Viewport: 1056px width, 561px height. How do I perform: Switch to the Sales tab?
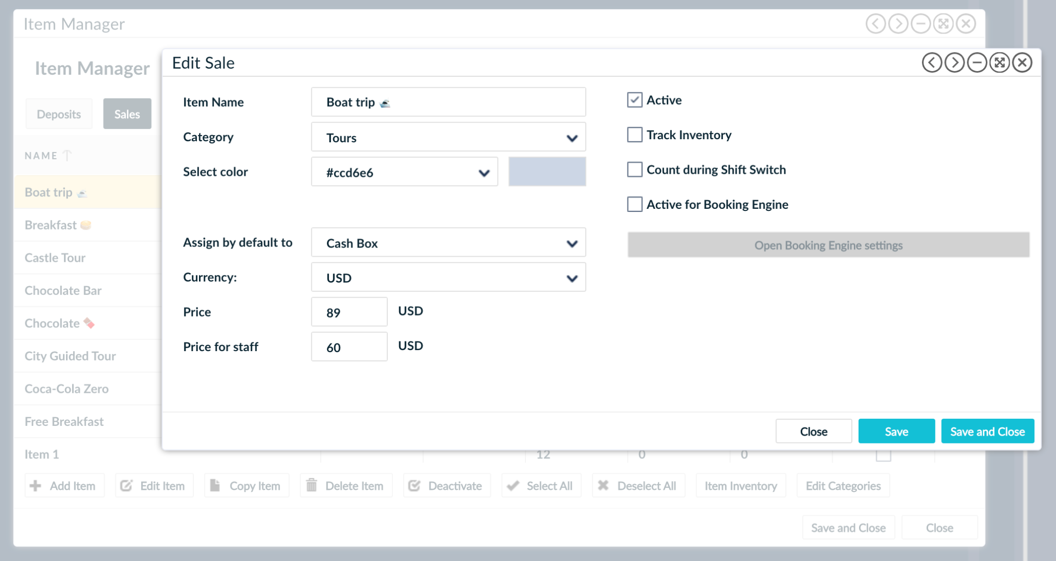[127, 113]
